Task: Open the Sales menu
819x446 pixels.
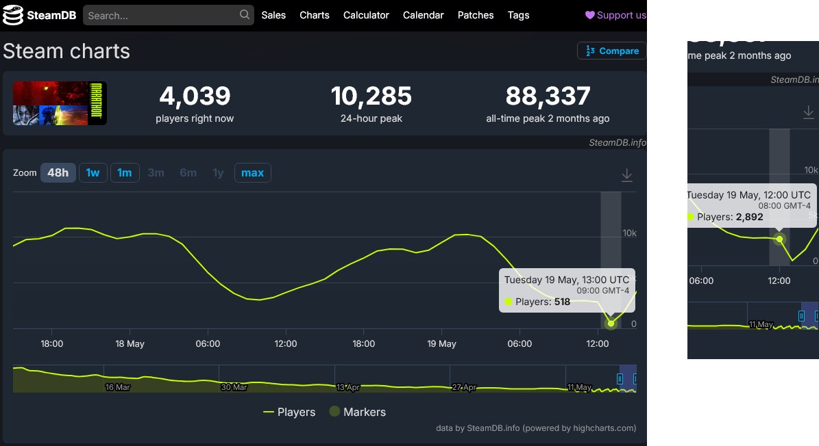Action: tap(273, 15)
